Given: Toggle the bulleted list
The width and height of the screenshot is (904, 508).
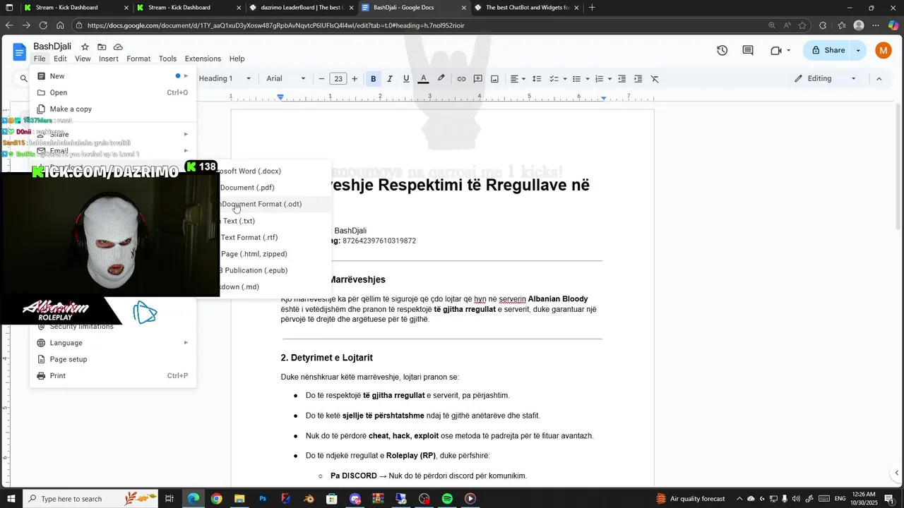Looking at the screenshot, I should [x=576, y=78].
